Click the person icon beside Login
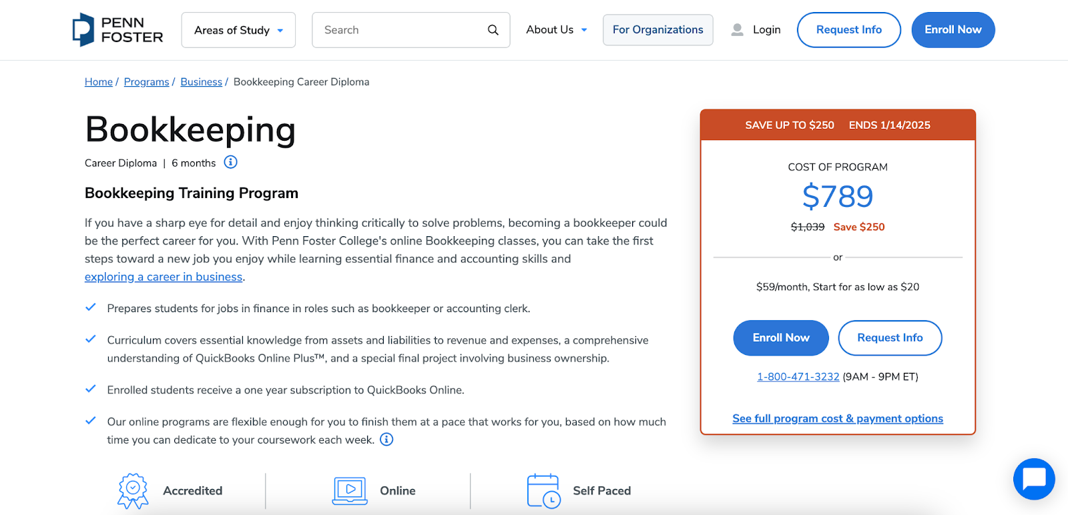This screenshot has height=515, width=1068. pos(736,29)
